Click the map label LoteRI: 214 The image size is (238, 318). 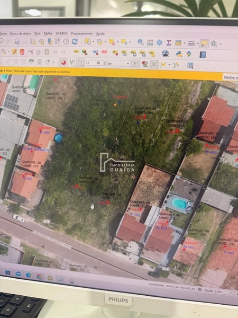30,166
